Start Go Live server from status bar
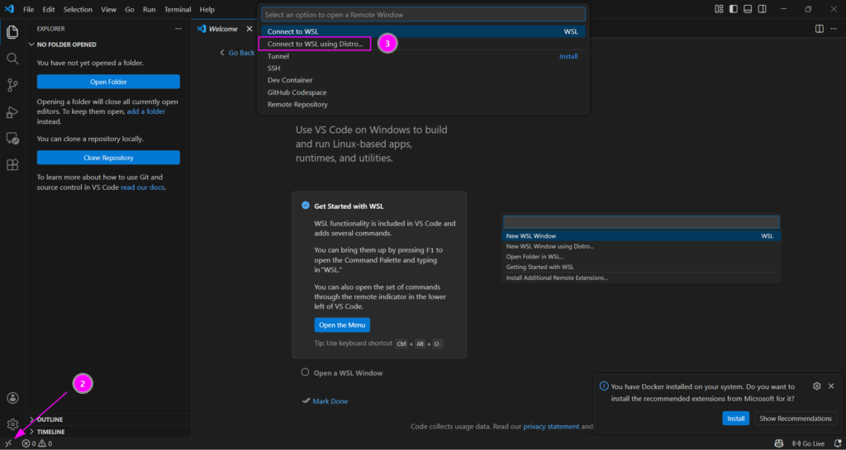The height and width of the screenshot is (450, 846). 808,443
